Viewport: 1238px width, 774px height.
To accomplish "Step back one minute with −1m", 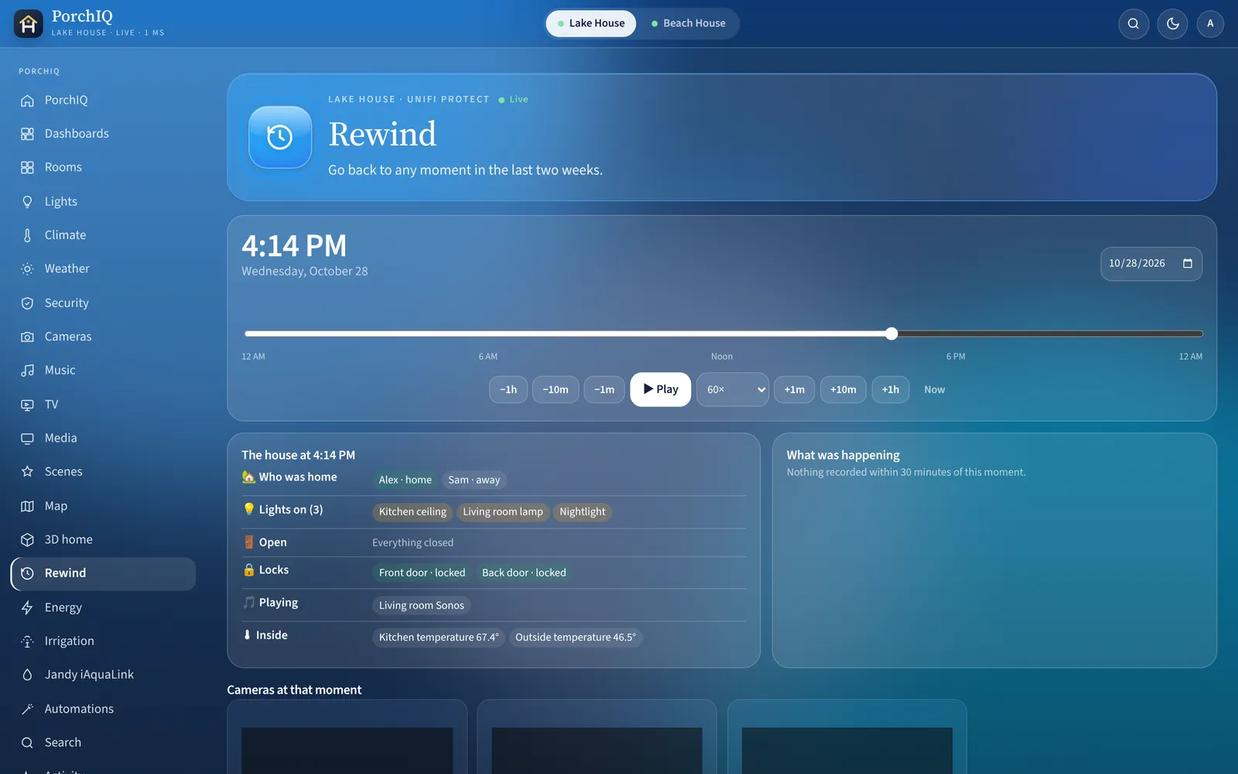I will click(604, 389).
